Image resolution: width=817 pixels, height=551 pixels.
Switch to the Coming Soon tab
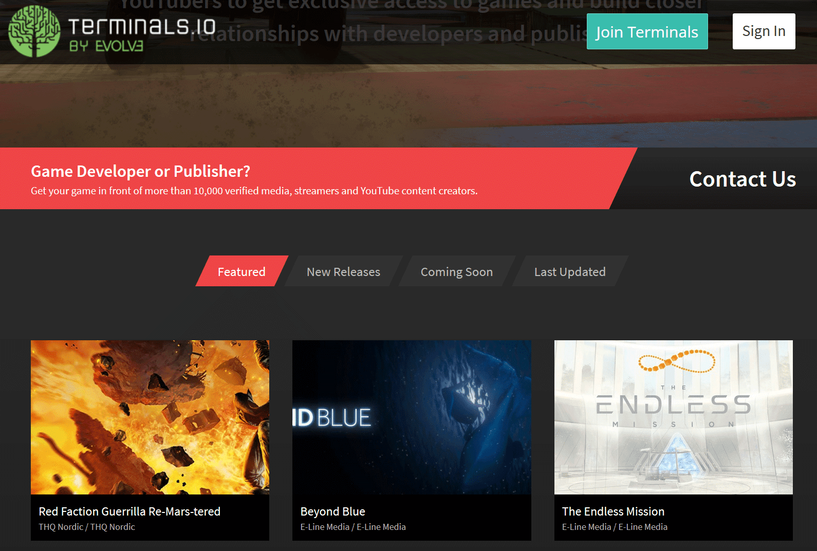pyautogui.click(x=456, y=271)
